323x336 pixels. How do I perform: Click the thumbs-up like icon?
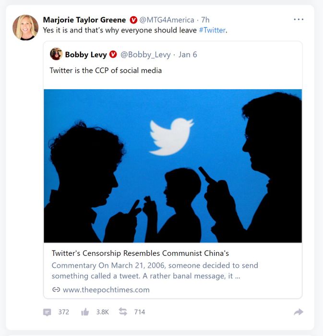click(x=85, y=312)
